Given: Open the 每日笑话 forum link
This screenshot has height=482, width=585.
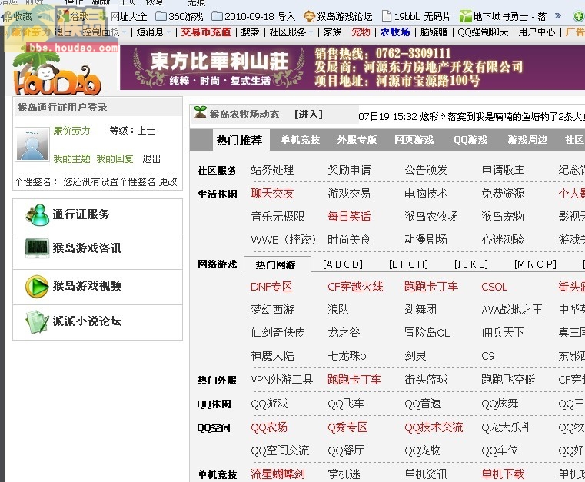Looking at the screenshot, I should tap(349, 216).
